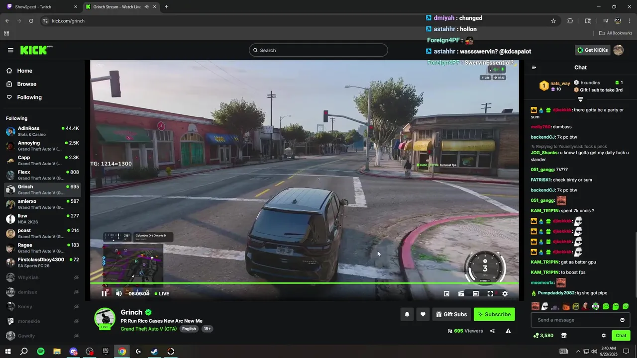This screenshot has height=358, width=637.
Task: Click Grinch streamer avatar
Action: click(105, 318)
